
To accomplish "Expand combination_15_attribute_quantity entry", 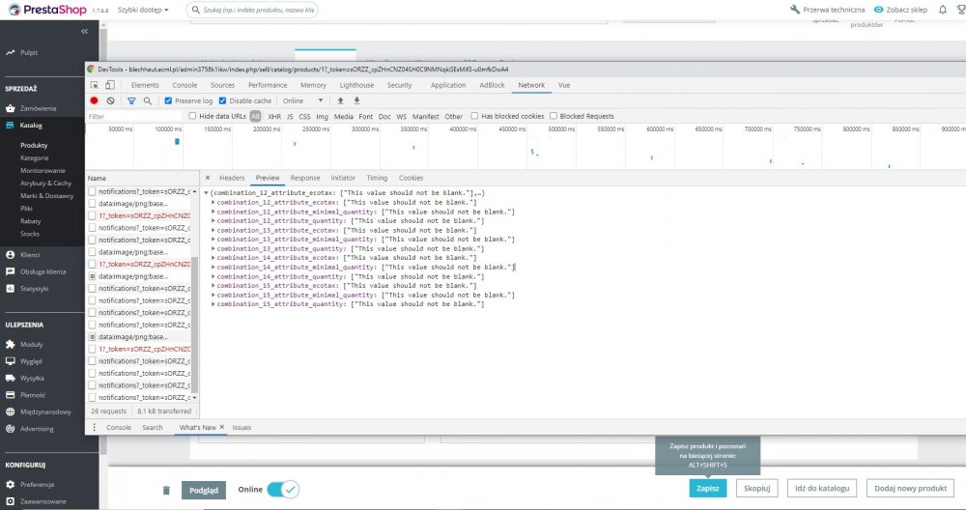I will click(x=213, y=303).
